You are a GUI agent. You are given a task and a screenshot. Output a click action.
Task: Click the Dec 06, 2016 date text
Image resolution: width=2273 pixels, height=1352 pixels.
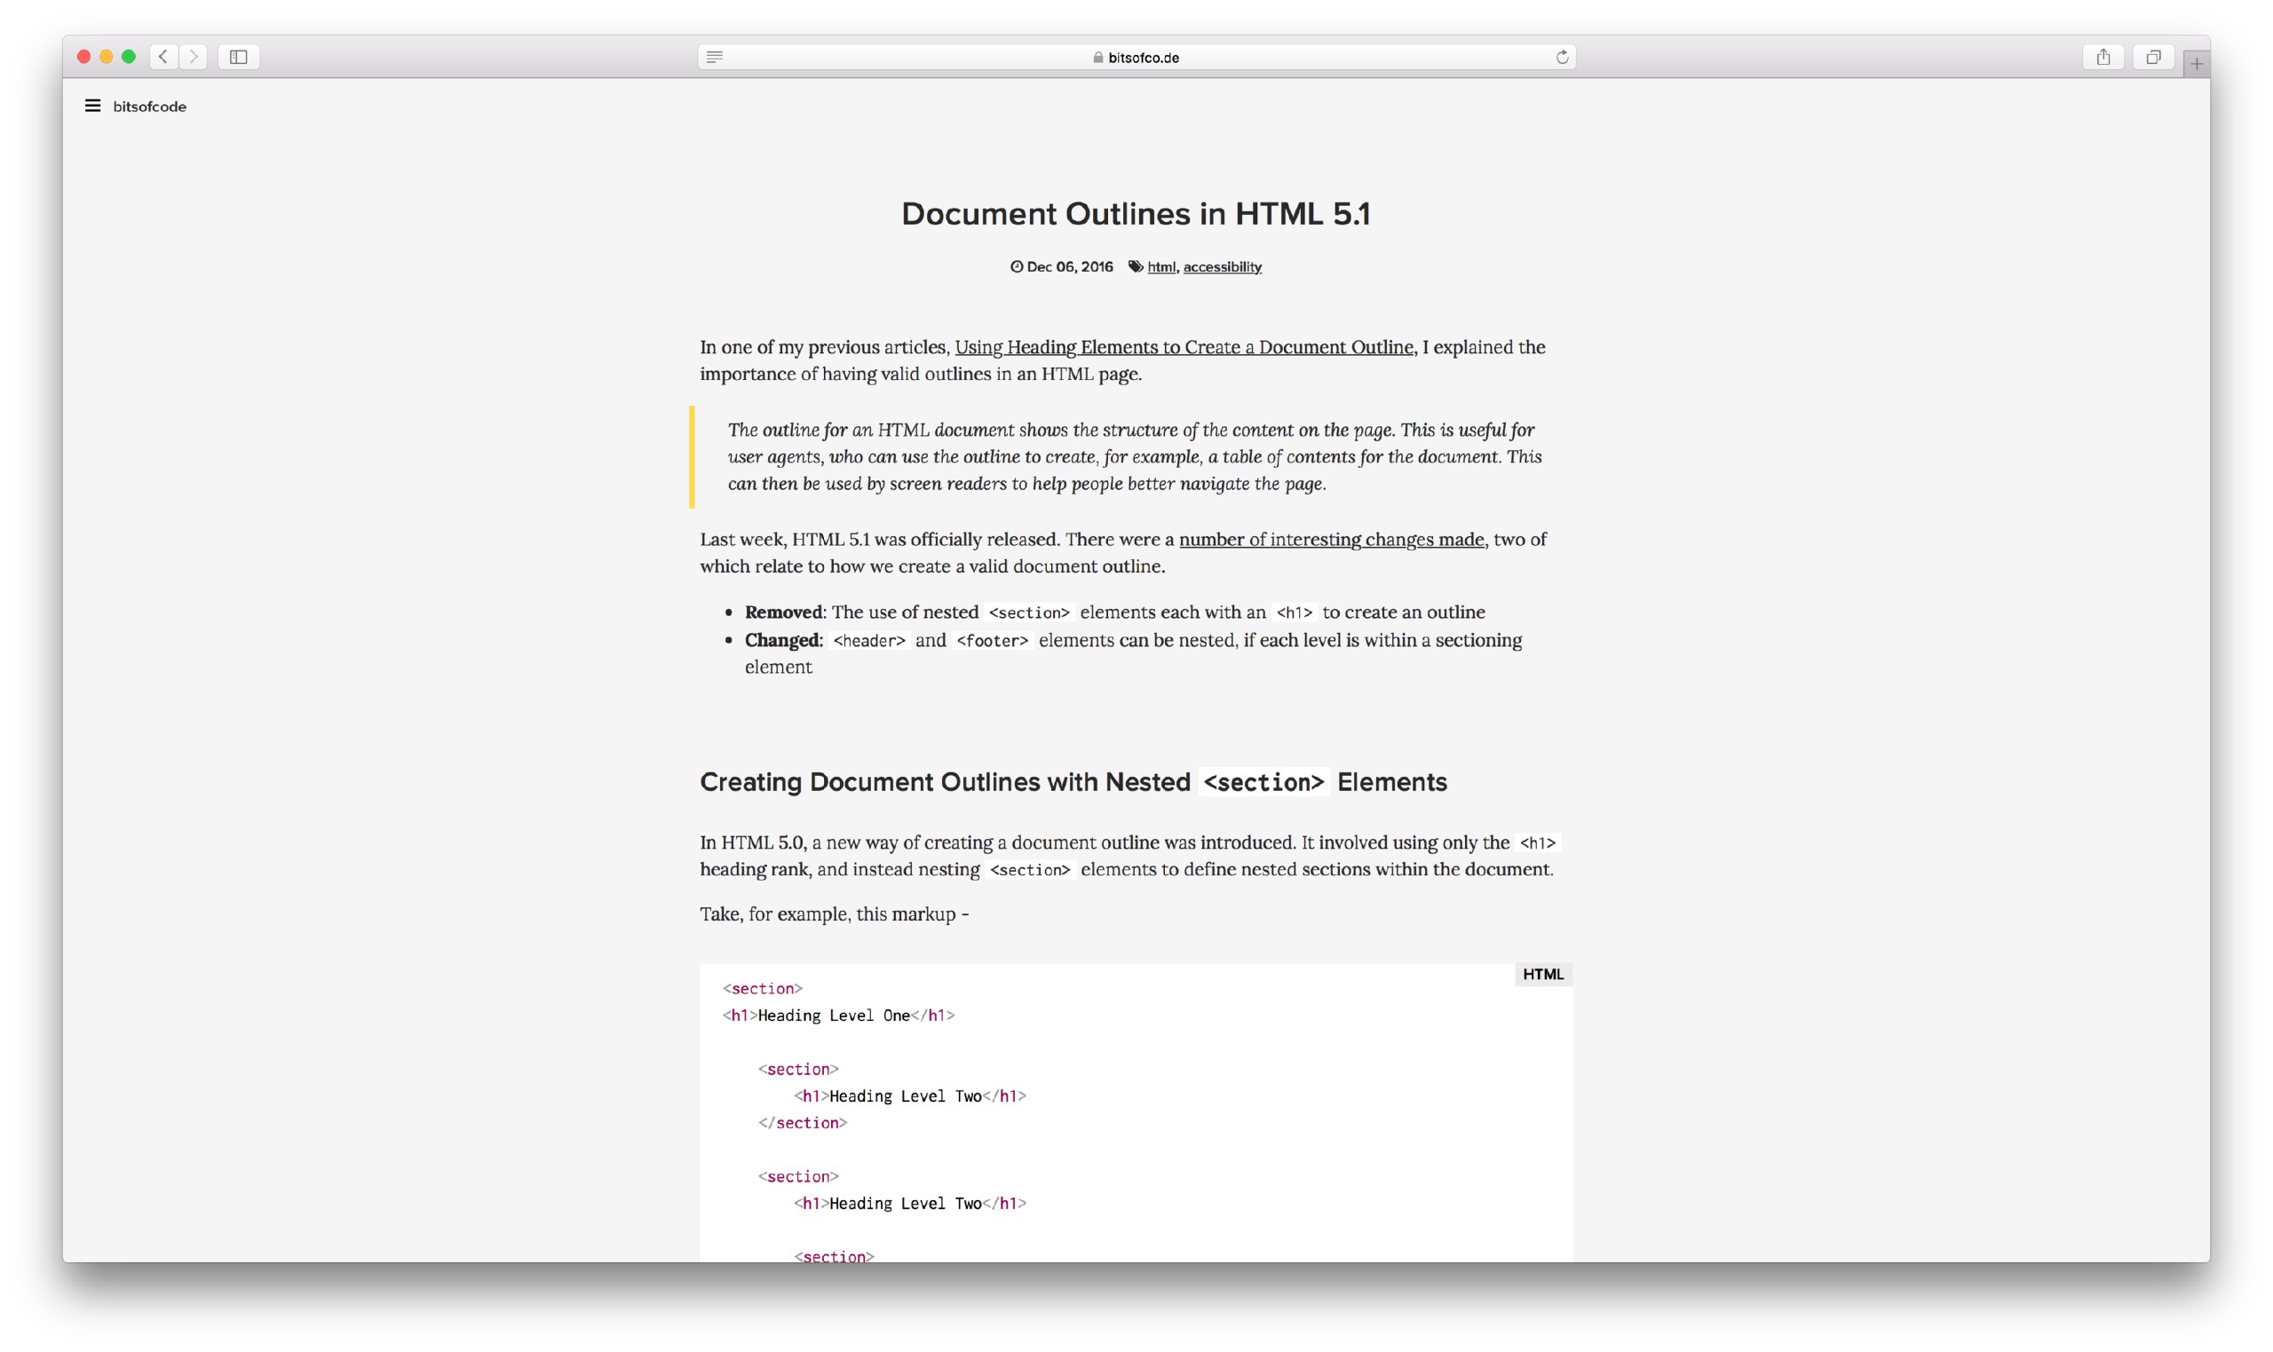click(x=1070, y=267)
